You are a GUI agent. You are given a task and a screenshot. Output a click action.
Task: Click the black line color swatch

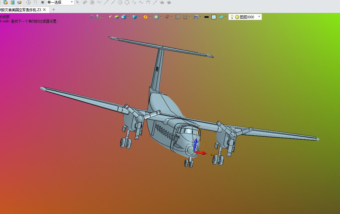(x=207, y=17)
